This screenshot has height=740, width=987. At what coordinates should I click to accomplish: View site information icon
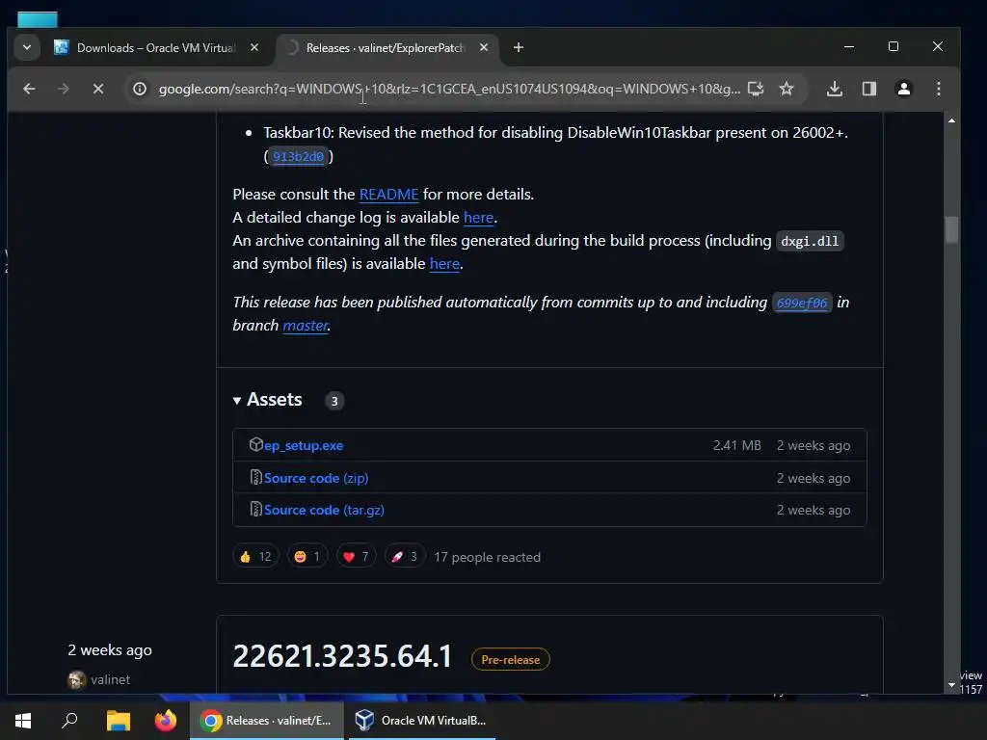click(140, 89)
